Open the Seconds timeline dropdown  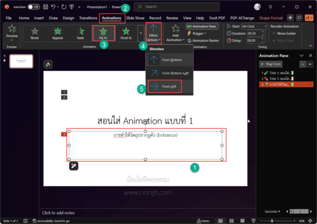coord(272,212)
